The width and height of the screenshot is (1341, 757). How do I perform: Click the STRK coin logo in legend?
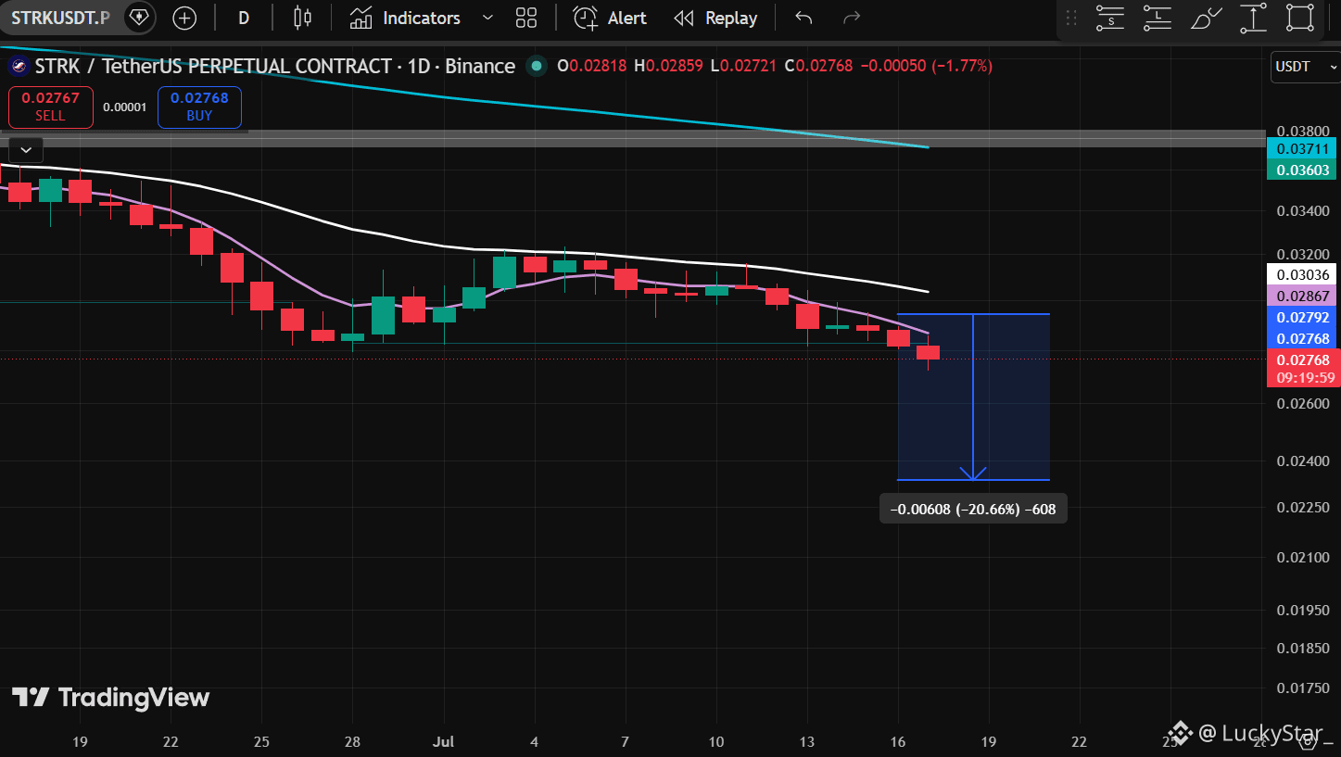point(18,66)
